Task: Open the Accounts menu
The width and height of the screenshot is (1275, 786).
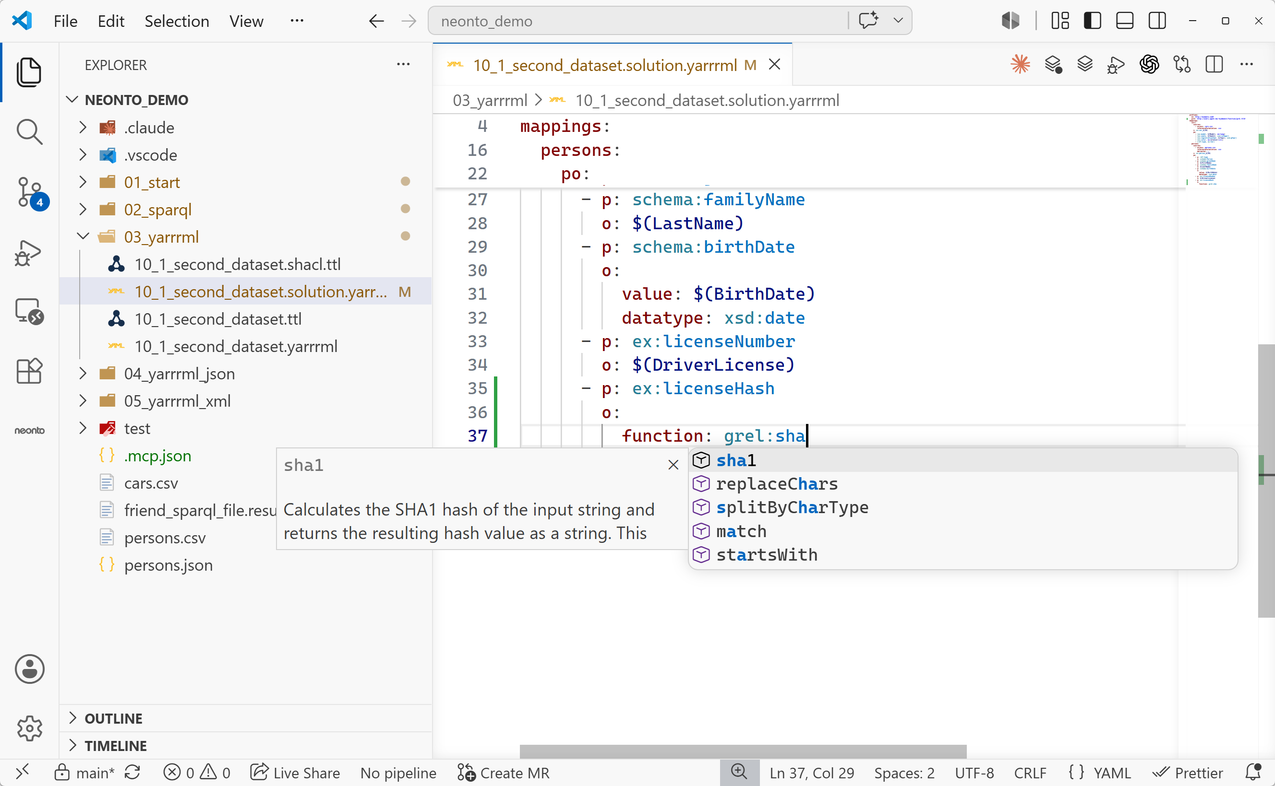Action: pos(30,669)
